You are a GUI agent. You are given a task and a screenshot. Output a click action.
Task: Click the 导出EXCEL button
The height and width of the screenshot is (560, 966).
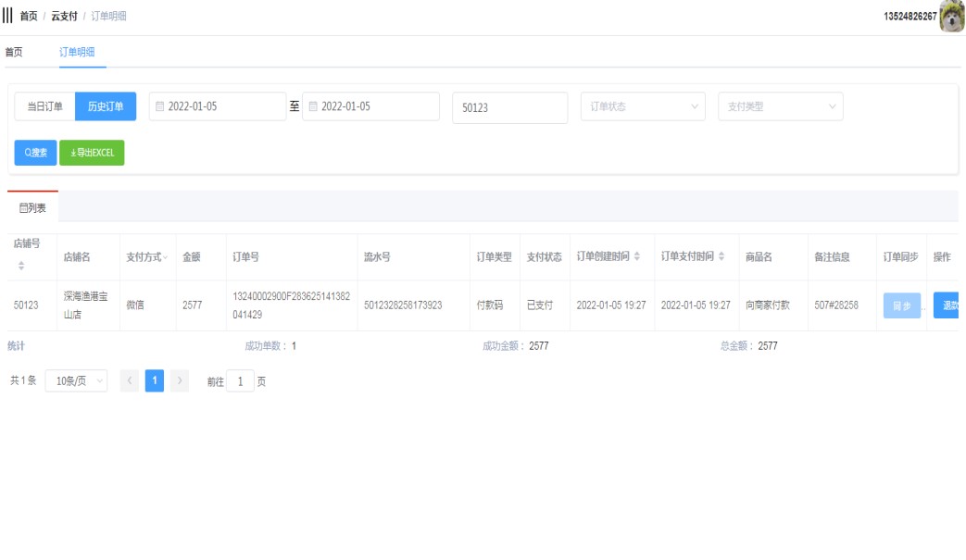click(x=92, y=153)
